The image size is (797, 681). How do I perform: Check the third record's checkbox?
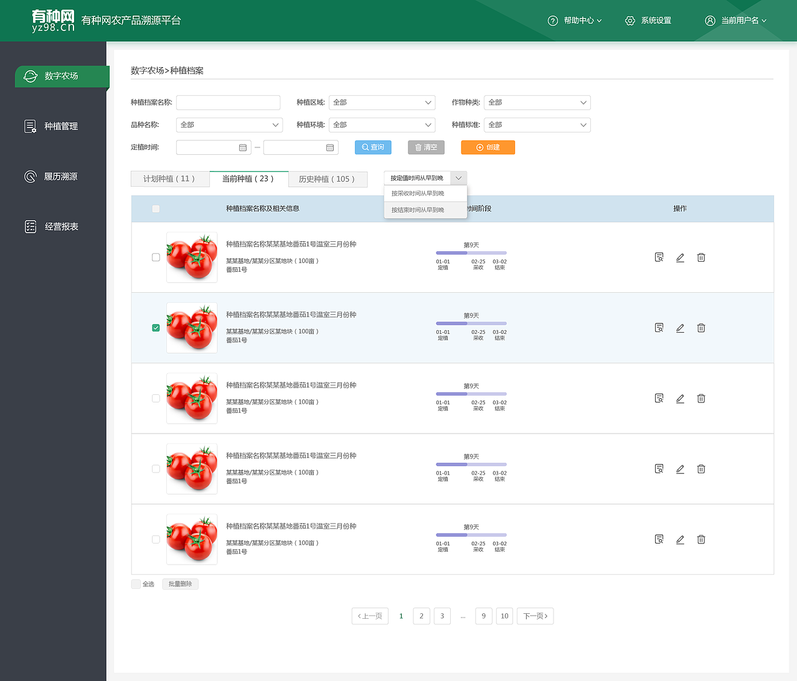(x=156, y=398)
